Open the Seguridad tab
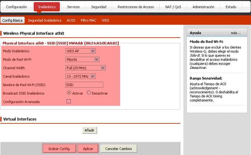 (99, 7)
